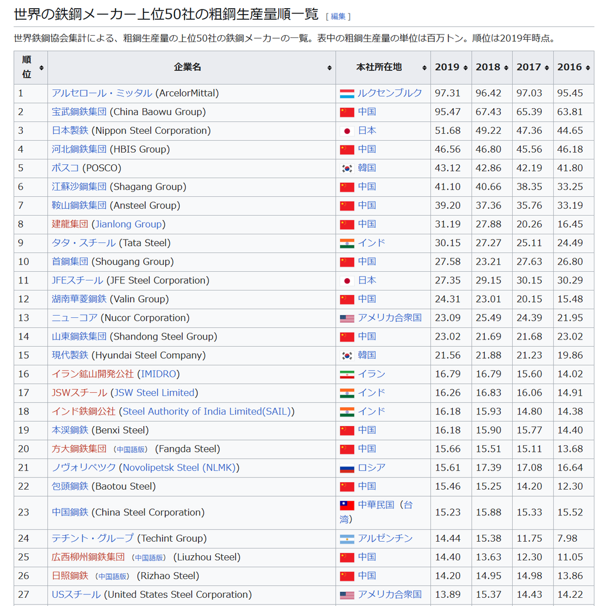598x606 pixels.
Task: Open USスチール company link
Action: [x=76, y=595]
